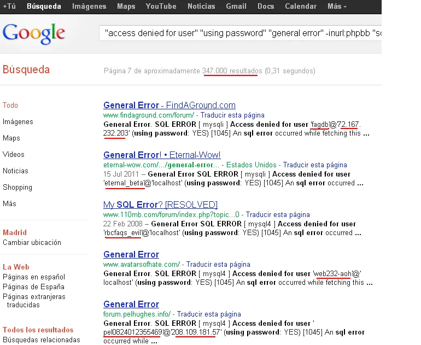Image resolution: width=421 pixels, height=345 pixels.
Task: Click the Todos los resultados heading
Action: (38, 330)
